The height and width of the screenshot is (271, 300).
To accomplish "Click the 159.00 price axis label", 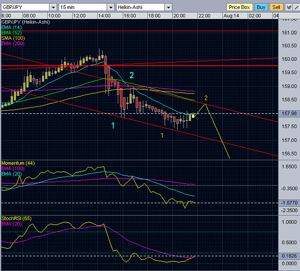I will click(x=289, y=86).
